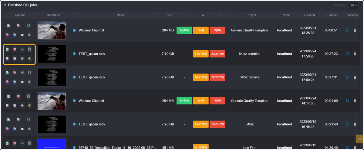Open orange 3(41) badge of Webinar 18:26:38 job
The width and height of the screenshot is (364, 150).
pyautogui.click(x=201, y=30)
